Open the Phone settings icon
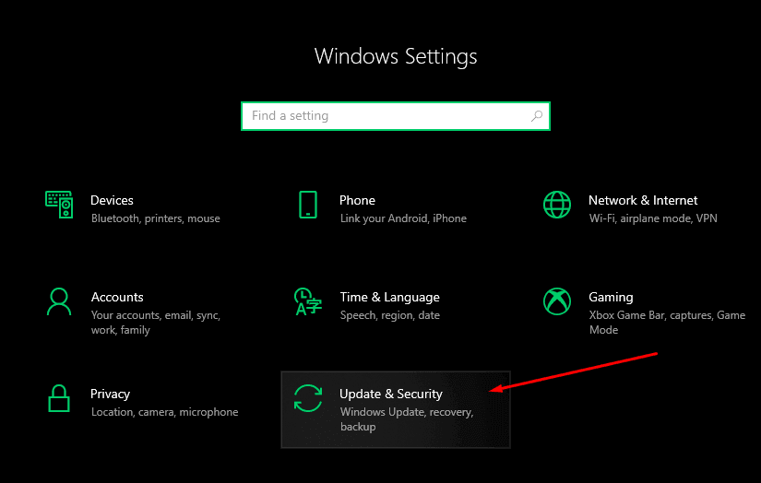The image size is (761, 483). point(308,204)
